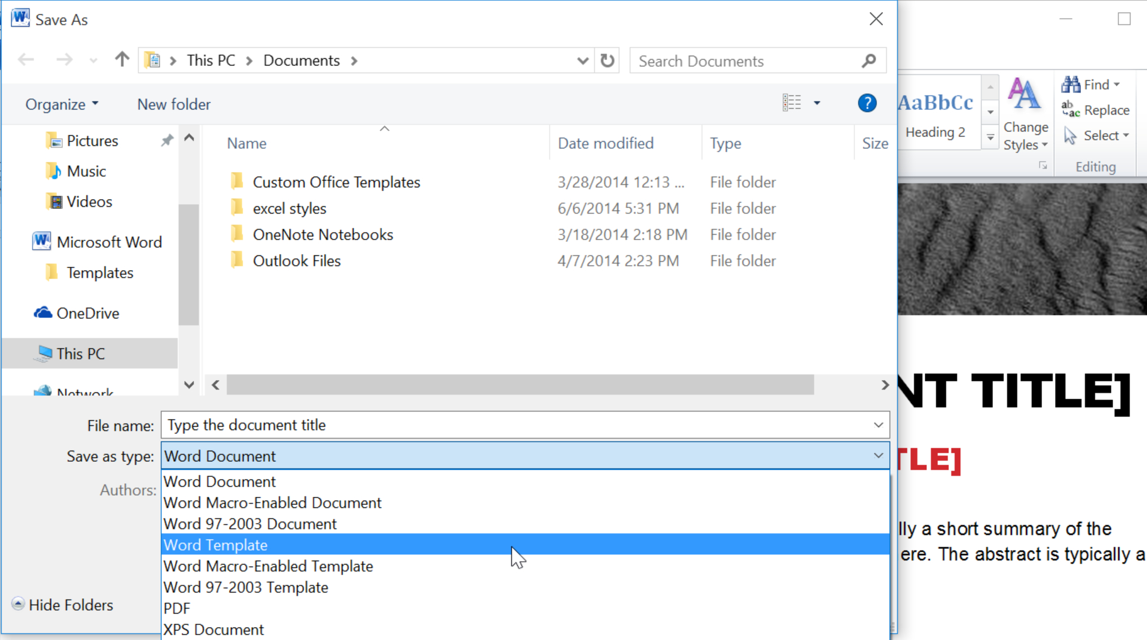Navigate to OneDrive location

coord(87,312)
